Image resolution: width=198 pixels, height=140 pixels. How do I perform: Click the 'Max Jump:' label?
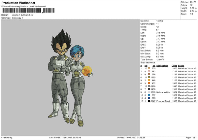tap(146, 56)
